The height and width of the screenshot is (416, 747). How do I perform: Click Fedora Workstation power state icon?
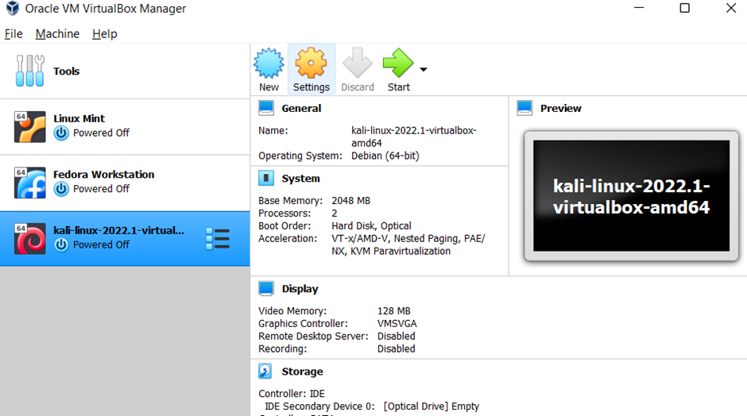point(61,189)
